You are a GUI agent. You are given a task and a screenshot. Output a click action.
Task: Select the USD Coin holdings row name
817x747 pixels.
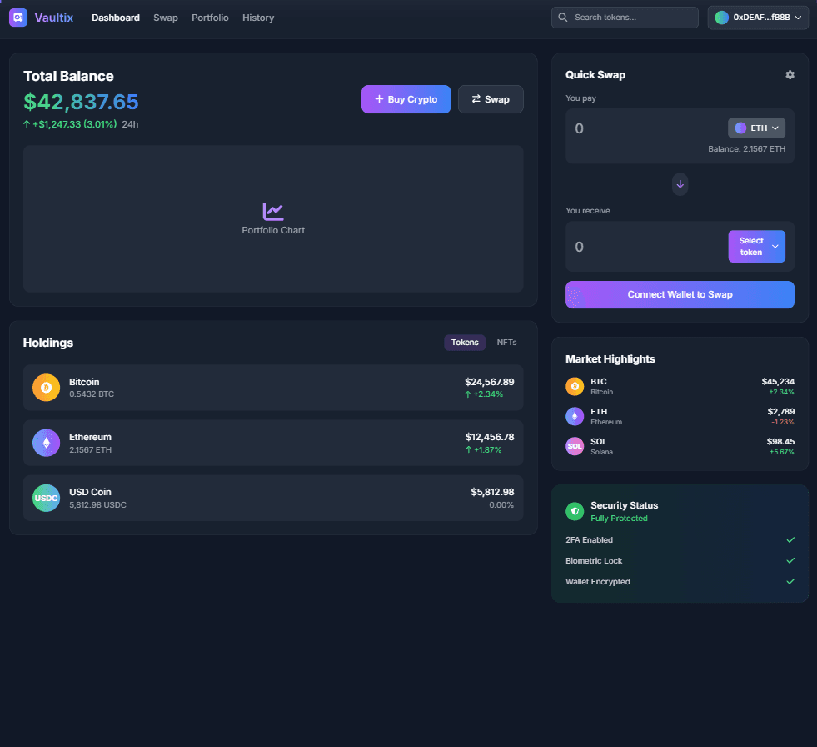[x=90, y=492]
